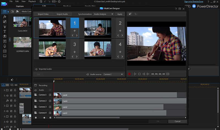Toggle the checkbox on video track 1
Viewport: 220px width, 130px height.
(x=11, y=90)
